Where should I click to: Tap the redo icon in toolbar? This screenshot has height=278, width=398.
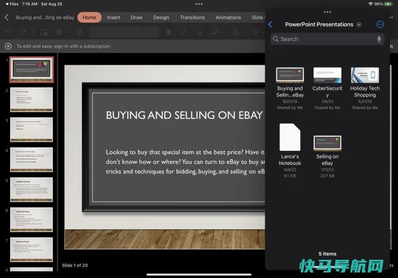pos(23,32)
